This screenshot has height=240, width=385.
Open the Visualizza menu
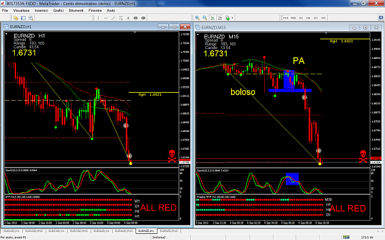tap(21, 10)
